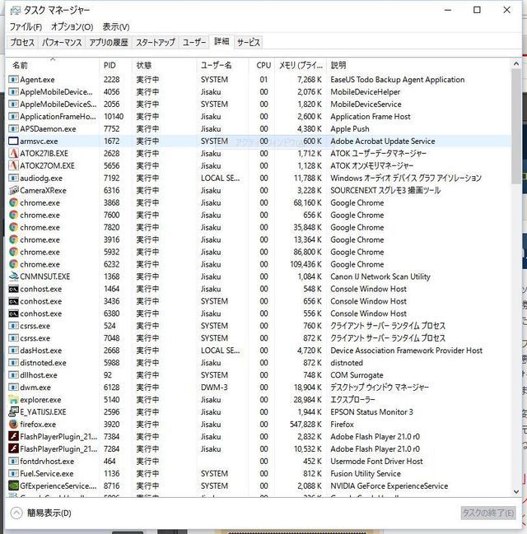
Task: Click the PID 10140 cell
Action: 114,117
